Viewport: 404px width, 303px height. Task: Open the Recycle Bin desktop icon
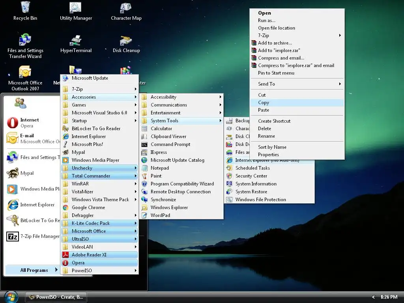(x=25, y=11)
